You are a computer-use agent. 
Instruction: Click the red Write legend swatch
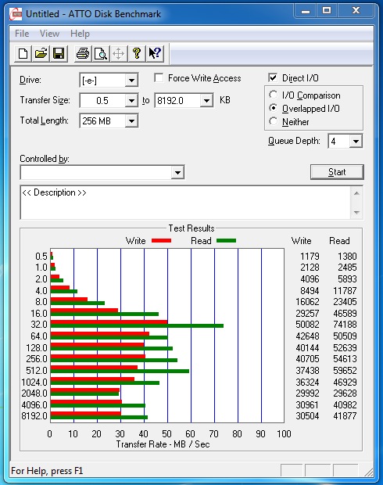161,241
